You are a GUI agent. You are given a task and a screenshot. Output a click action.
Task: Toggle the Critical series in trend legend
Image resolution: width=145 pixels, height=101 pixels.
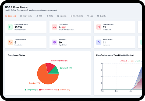123,61
